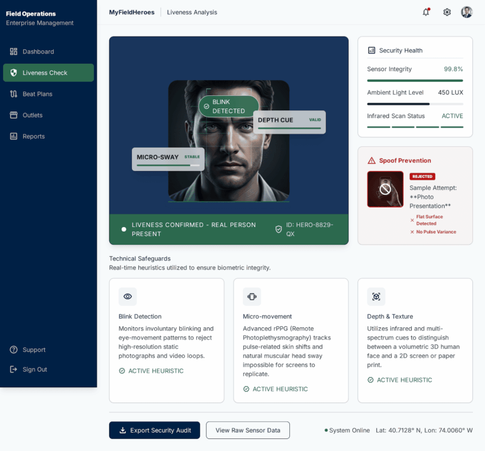The width and height of the screenshot is (485, 451).
Task: Click the ID: HERO-8829-QX text
Action: (309, 229)
